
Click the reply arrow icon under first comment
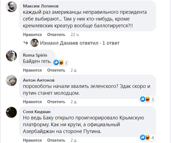(x=26, y=43)
